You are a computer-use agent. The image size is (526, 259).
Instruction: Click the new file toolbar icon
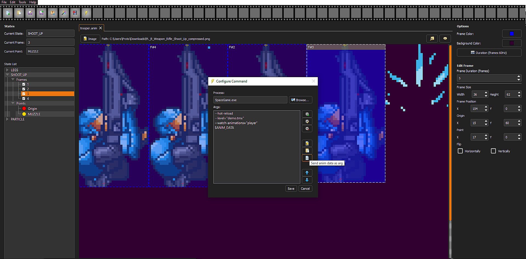pos(8,13)
